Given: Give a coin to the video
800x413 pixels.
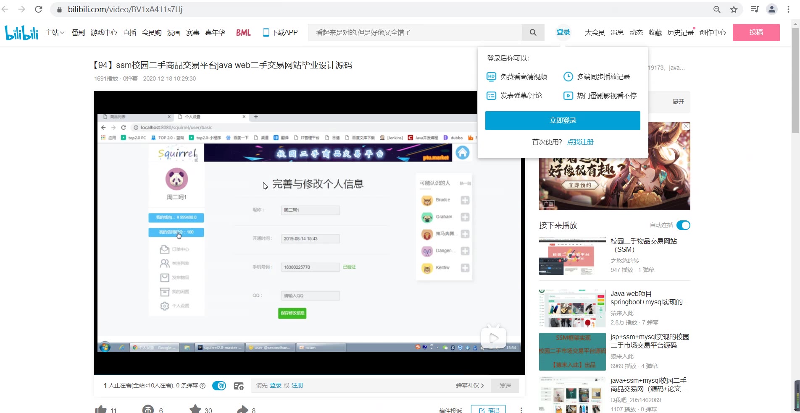Looking at the screenshot, I should [148, 410].
